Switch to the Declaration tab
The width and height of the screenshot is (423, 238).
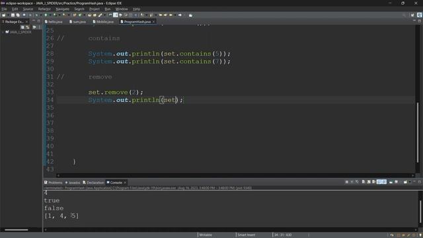click(93, 182)
